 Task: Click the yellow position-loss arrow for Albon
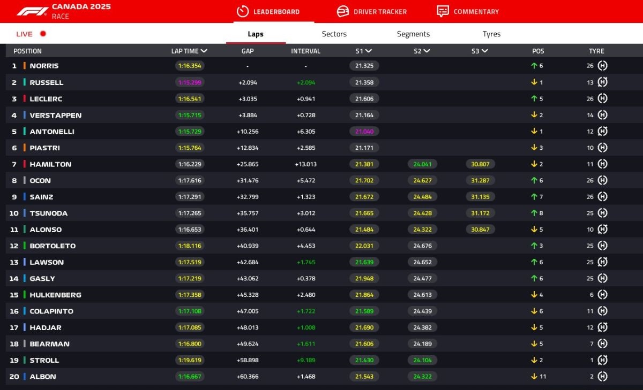pyautogui.click(x=534, y=377)
